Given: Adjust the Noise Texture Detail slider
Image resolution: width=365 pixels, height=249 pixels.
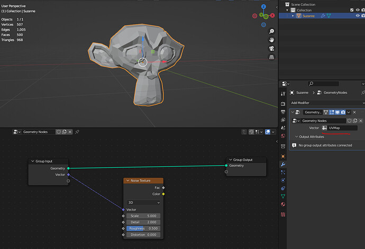Looking at the screenshot, I should [143, 222].
